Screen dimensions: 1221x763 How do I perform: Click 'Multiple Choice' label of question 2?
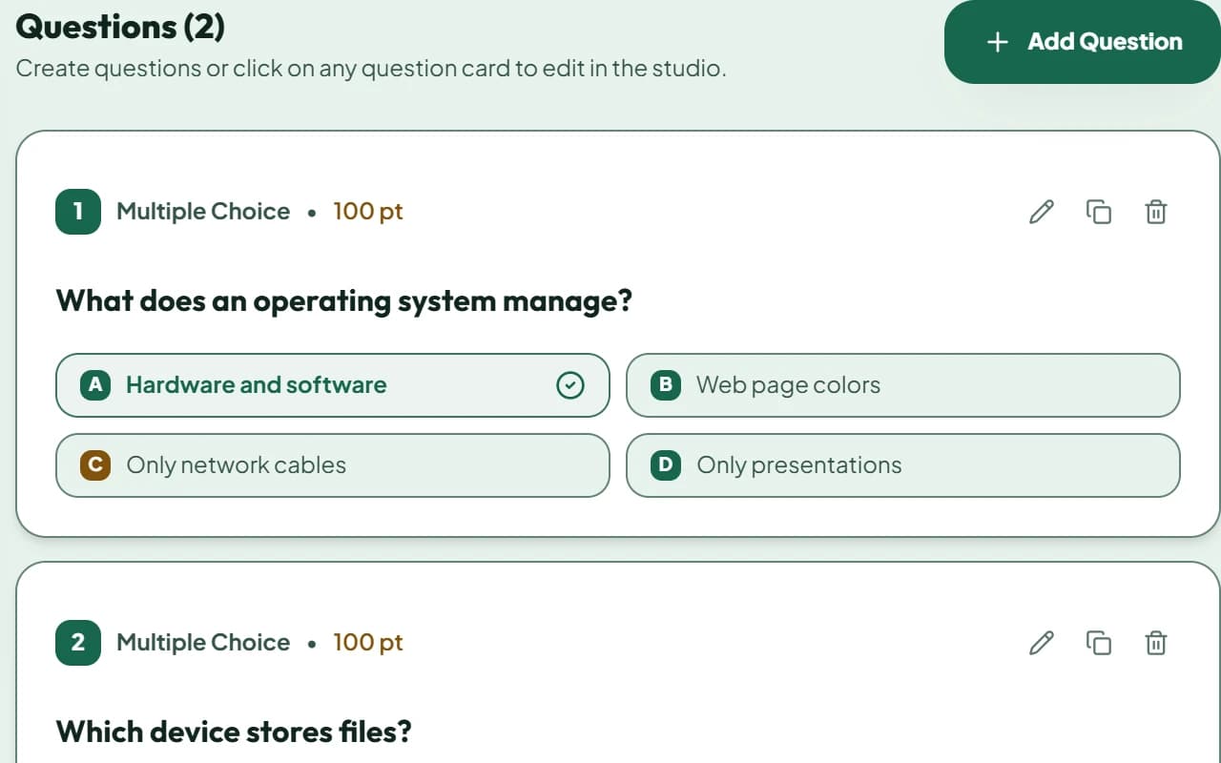[x=203, y=643]
